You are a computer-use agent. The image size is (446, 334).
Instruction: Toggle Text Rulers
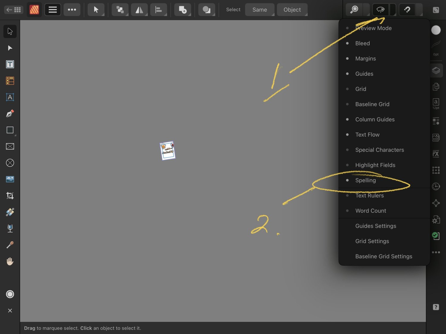coord(384,195)
